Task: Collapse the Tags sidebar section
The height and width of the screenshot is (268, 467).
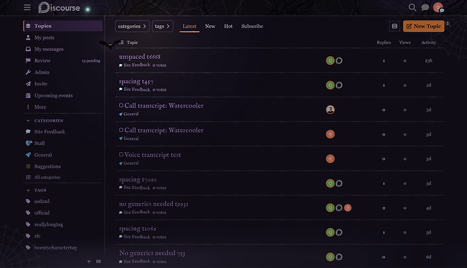Action: (36, 190)
